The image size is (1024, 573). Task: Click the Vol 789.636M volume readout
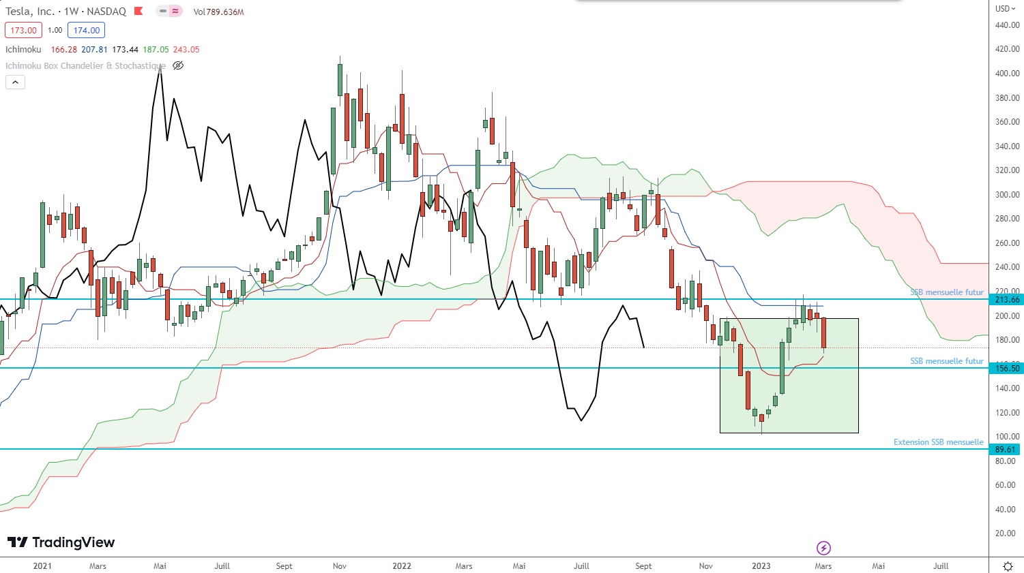point(218,12)
